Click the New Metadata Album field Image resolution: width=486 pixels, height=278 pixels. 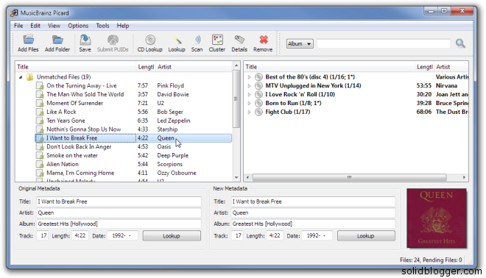pyautogui.click(x=313, y=224)
